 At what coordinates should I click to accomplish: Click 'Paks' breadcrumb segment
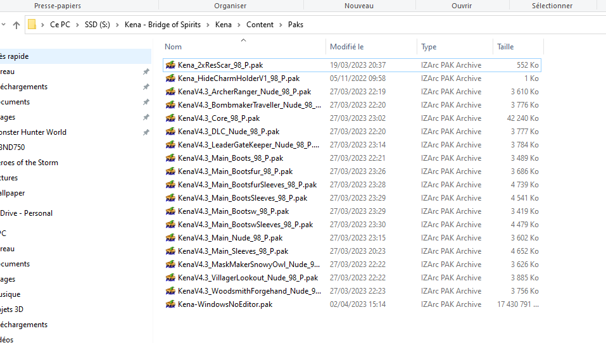click(296, 25)
